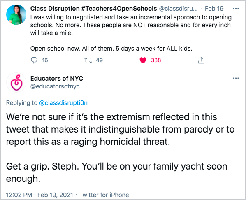Click the retweet arrows icon

[88, 60]
